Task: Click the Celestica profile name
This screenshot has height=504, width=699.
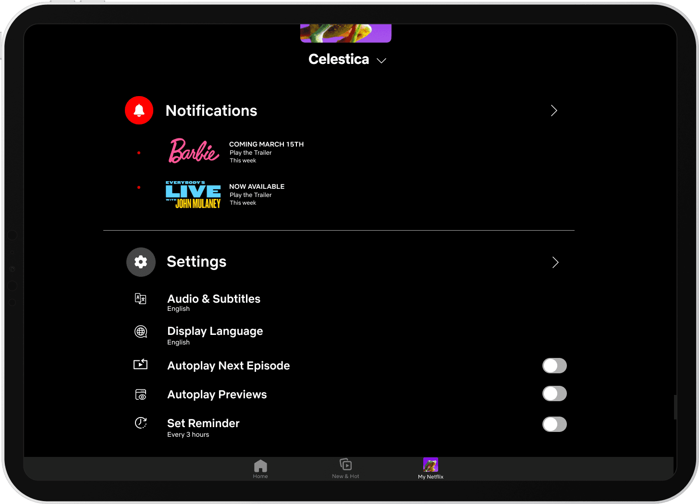Action: [339, 59]
